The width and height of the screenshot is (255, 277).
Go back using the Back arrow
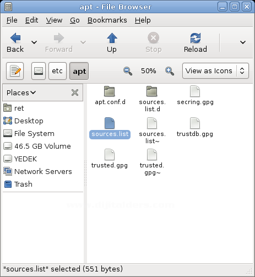[x=15, y=42]
